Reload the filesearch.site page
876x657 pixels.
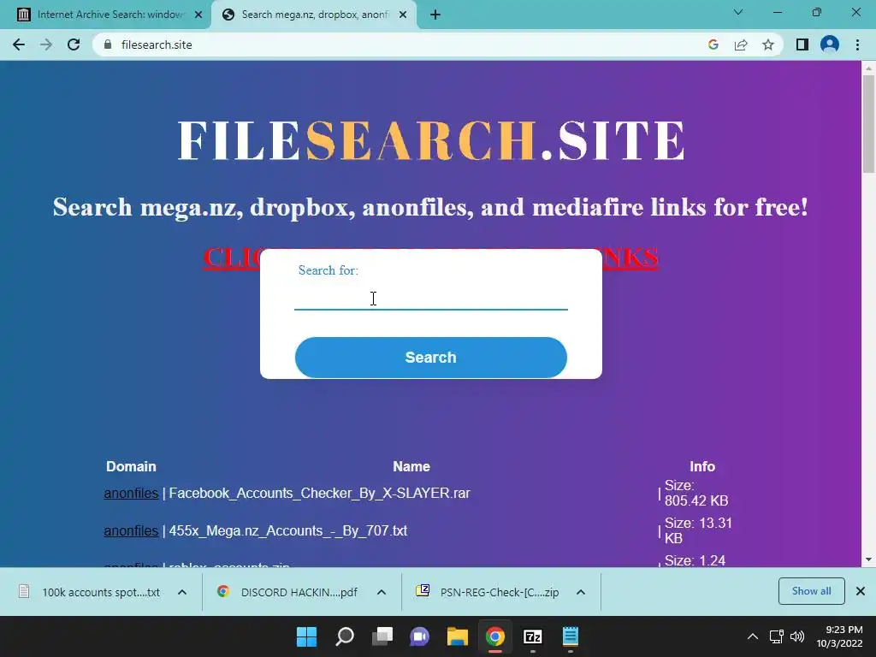coord(74,44)
